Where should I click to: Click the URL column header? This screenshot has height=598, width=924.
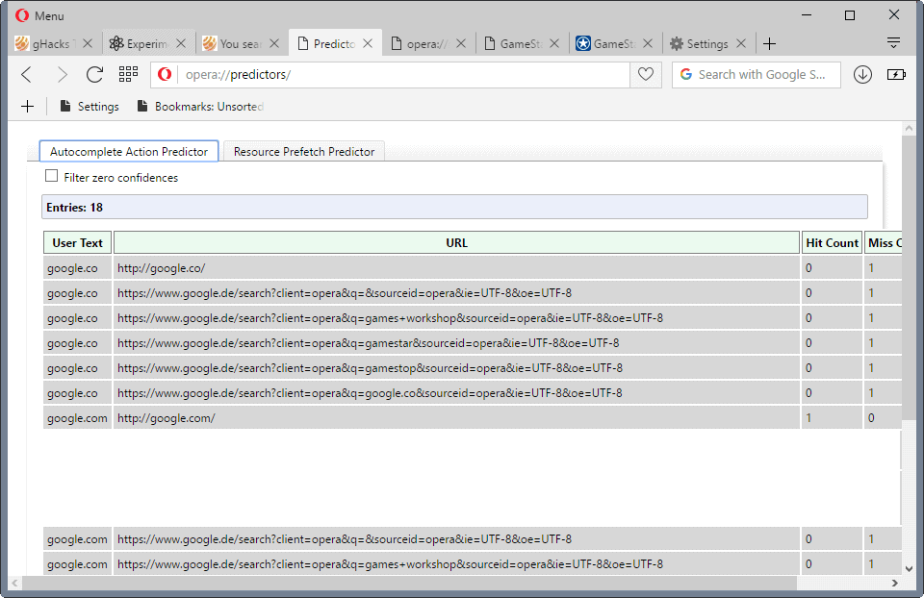pyautogui.click(x=456, y=242)
